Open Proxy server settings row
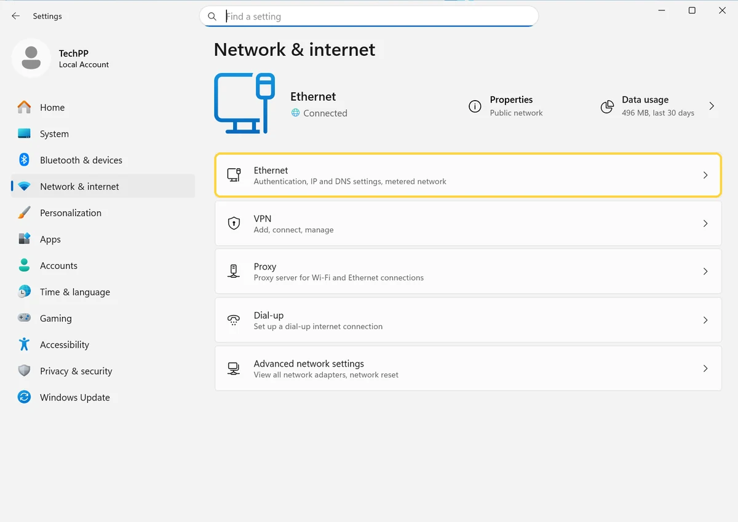Screen dimensions: 738x522 [x=468, y=271]
